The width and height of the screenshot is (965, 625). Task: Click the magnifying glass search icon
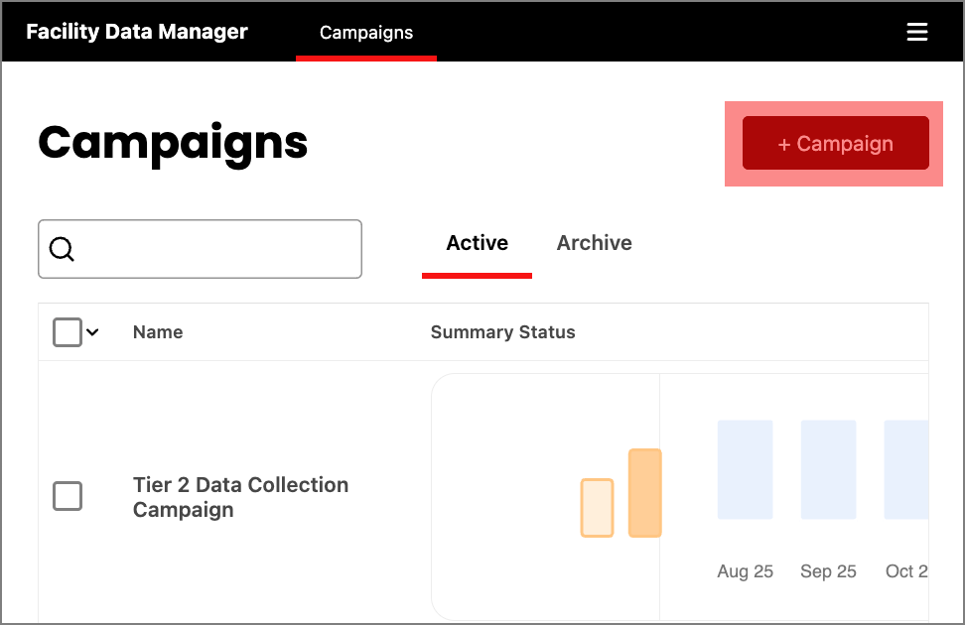(x=62, y=249)
